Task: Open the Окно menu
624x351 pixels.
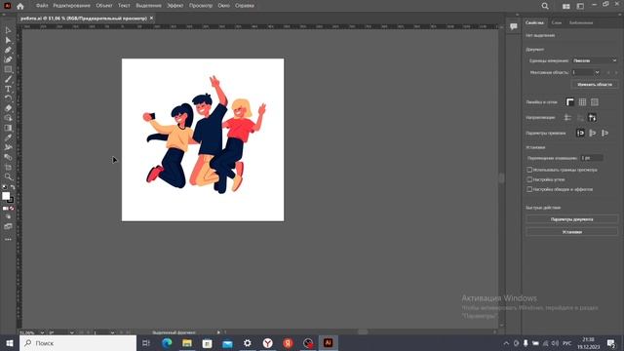Action: 223,6
